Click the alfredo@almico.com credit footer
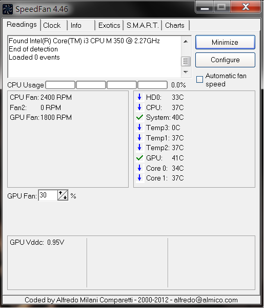The width and height of the screenshot is (264, 308). point(131,300)
